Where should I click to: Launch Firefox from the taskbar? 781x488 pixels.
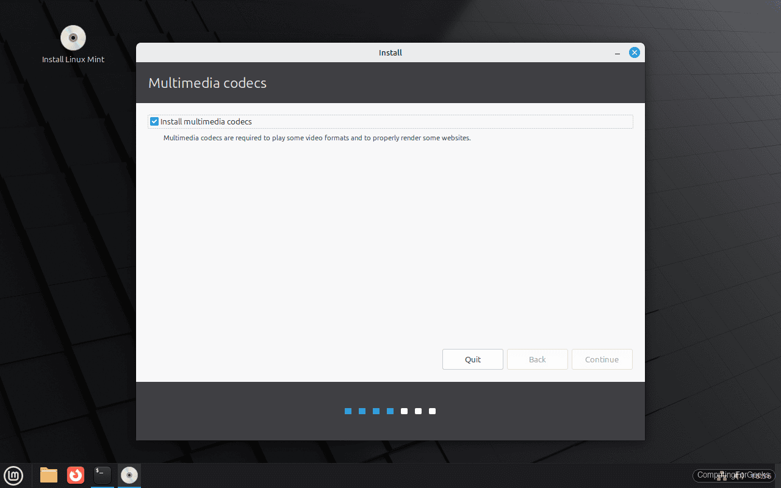coord(75,476)
